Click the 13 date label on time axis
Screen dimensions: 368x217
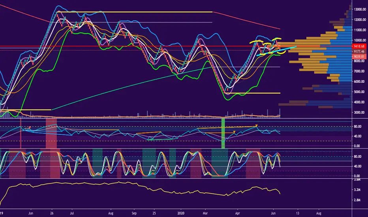click(298, 213)
